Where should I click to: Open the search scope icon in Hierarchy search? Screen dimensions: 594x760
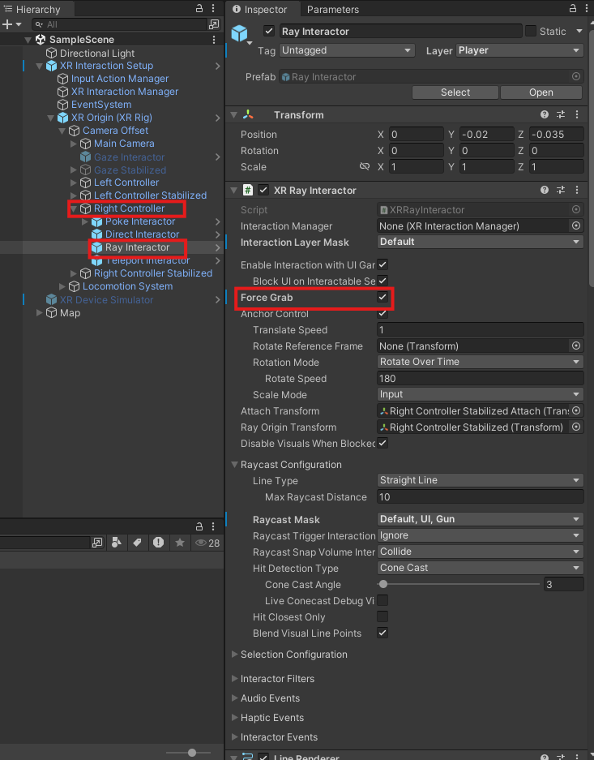213,24
